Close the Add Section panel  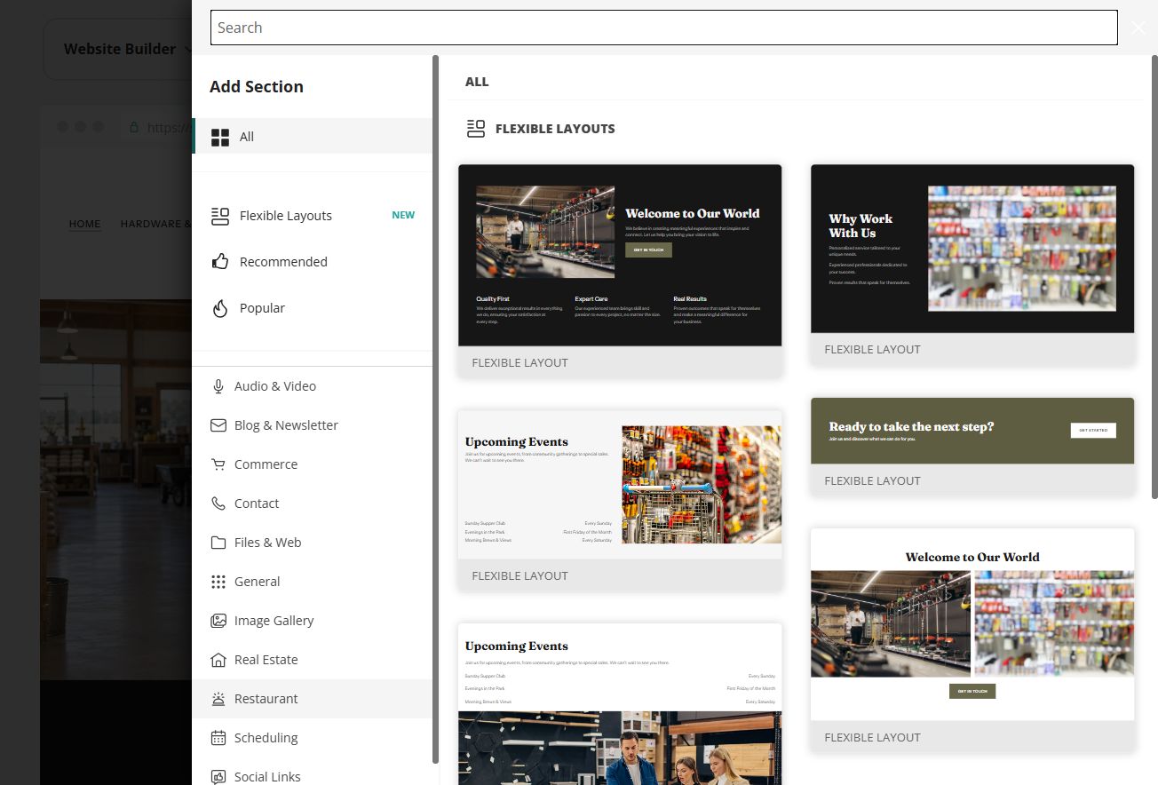[x=1138, y=28]
